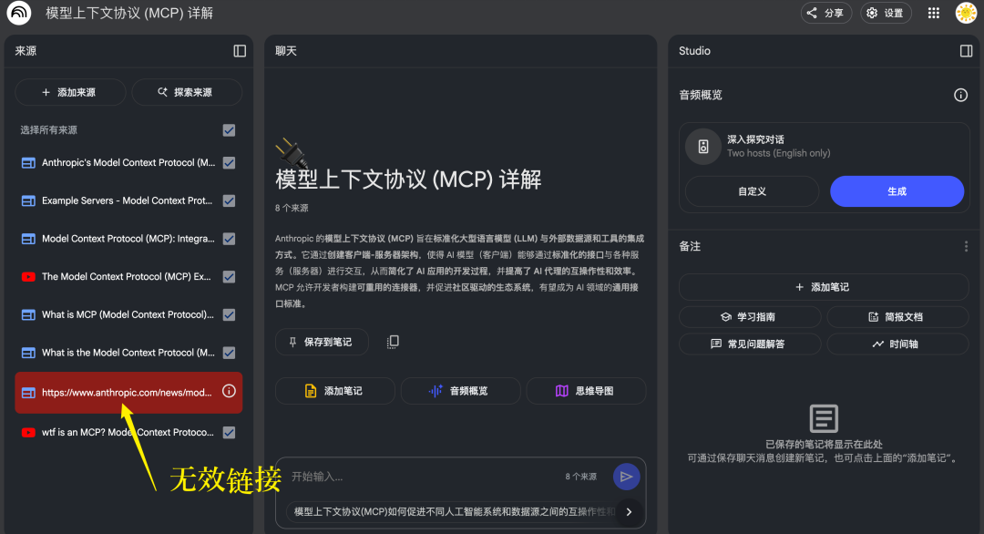The image size is (984, 534).
Task: Uncheck 'Anthropic's Model Context Protocol' source
Action: 229,163
